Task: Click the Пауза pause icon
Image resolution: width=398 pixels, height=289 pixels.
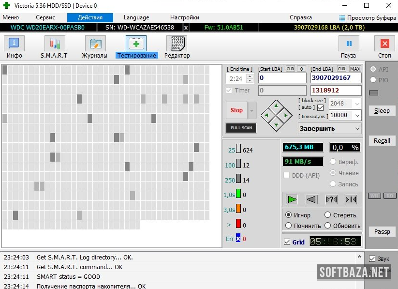Action: pyautogui.click(x=348, y=44)
